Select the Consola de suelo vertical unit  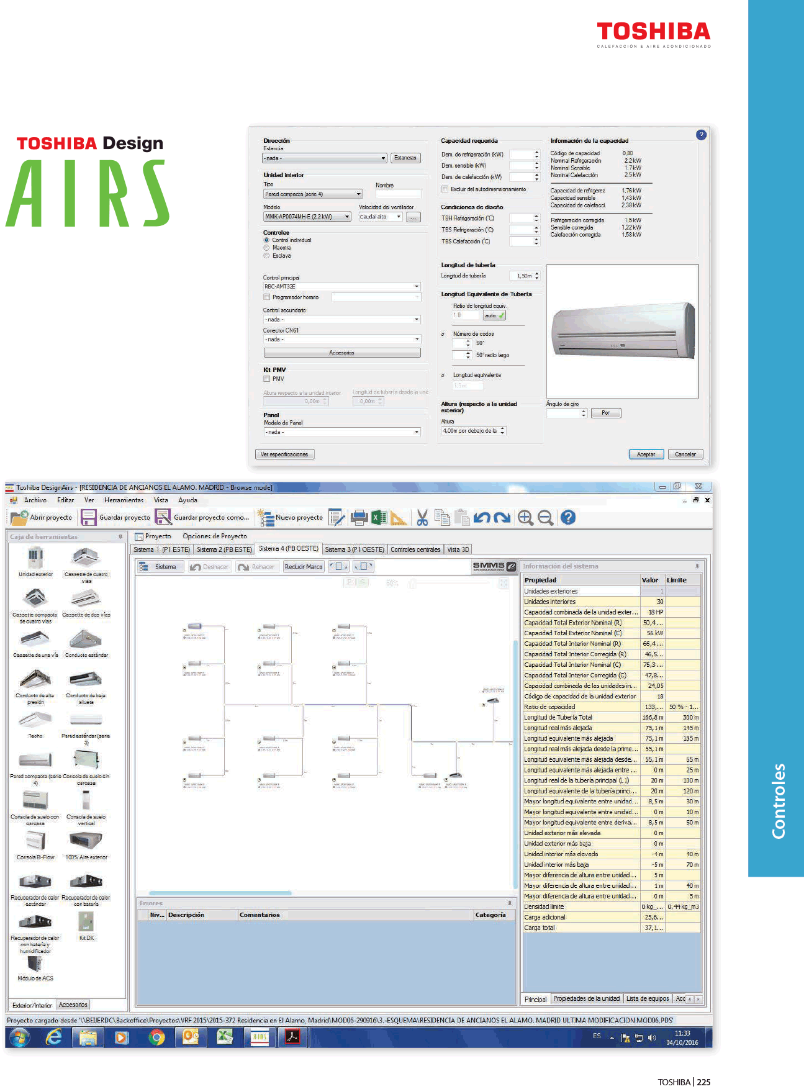(86, 801)
